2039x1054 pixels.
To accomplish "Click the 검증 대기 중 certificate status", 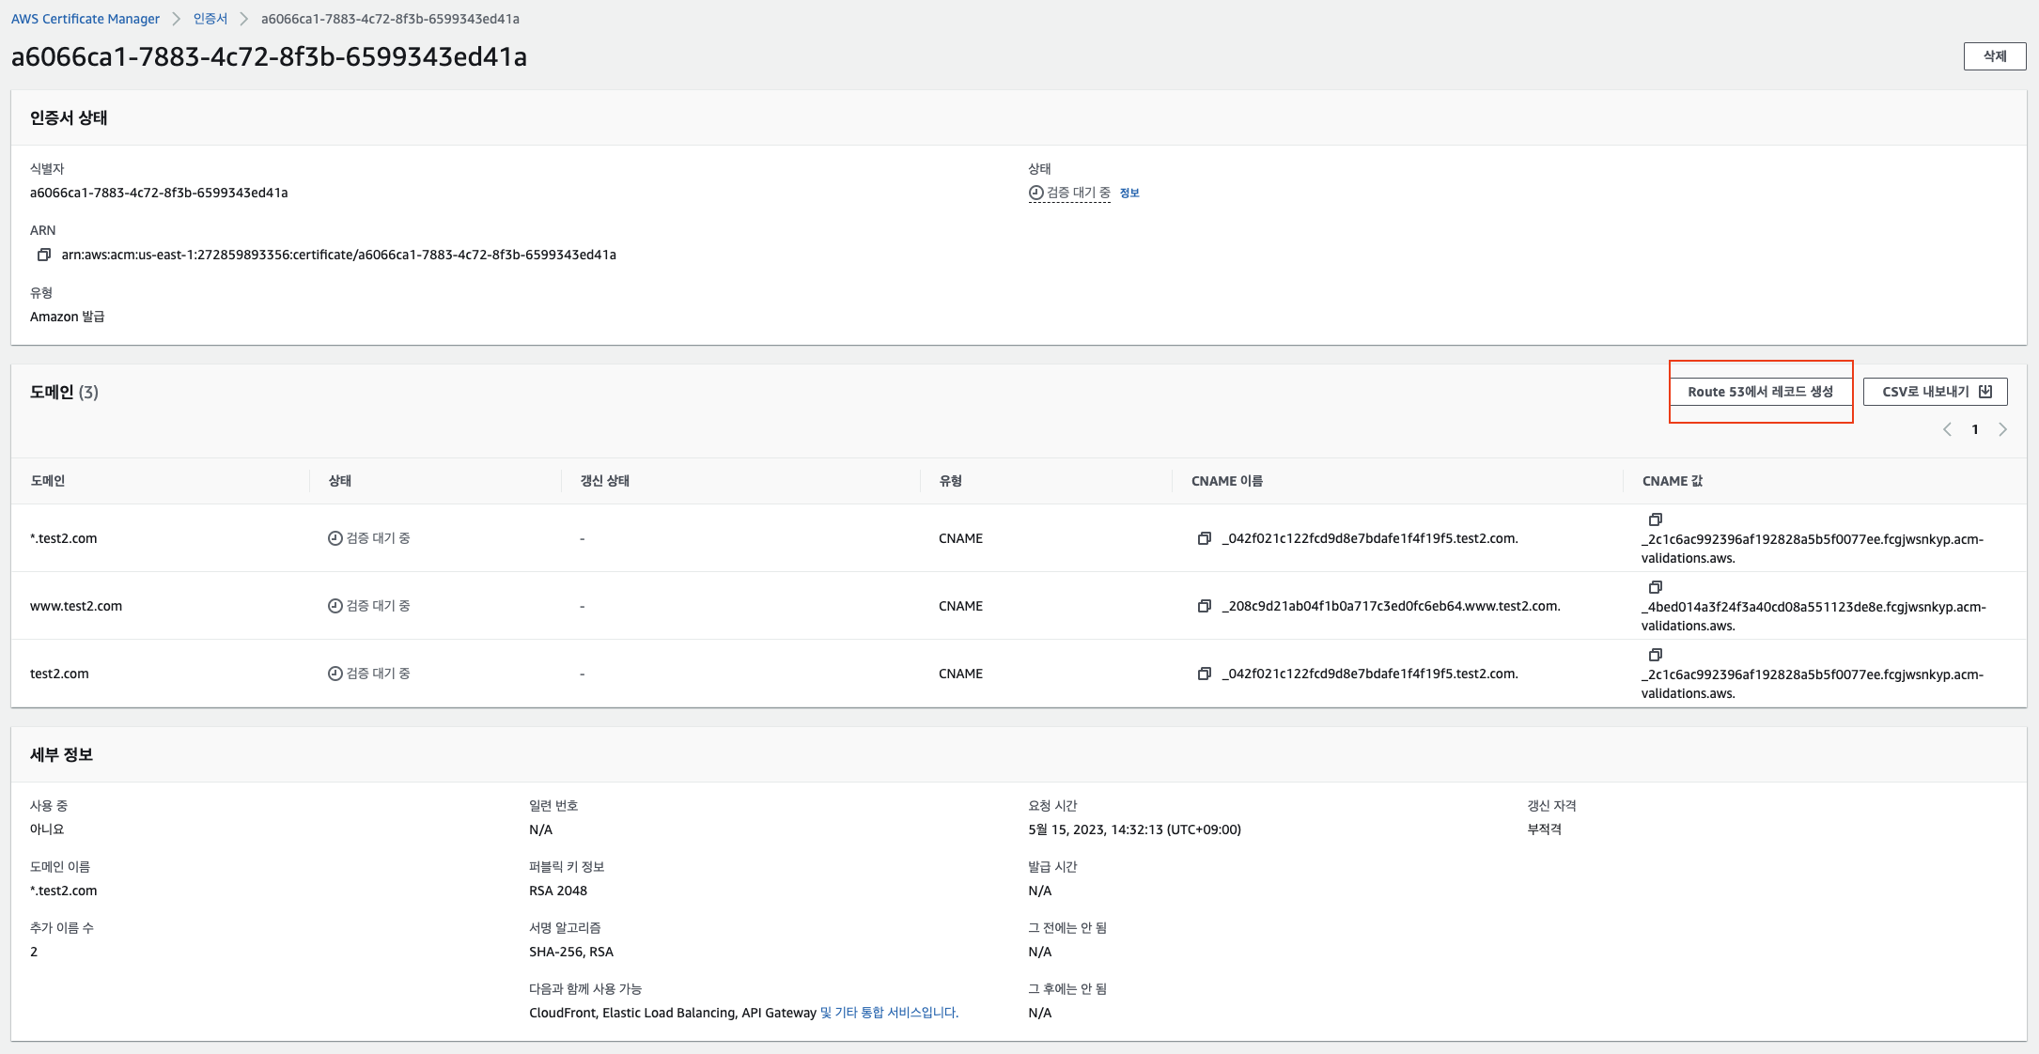I will click(x=1077, y=193).
